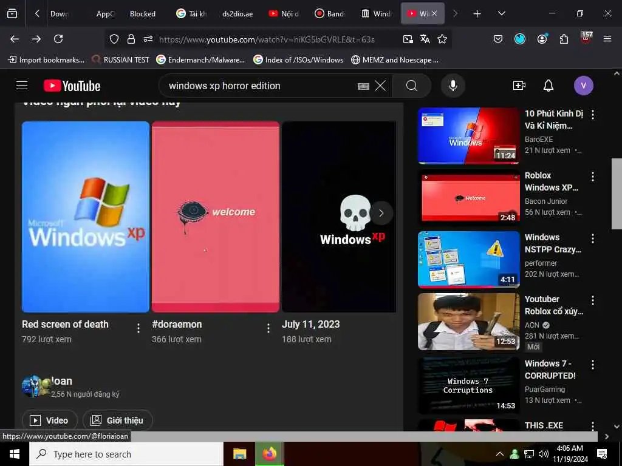This screenshot has height=466, width=622.
Task: Open the taskbar volume speaker icon
Action: click(x=544, y=454)
